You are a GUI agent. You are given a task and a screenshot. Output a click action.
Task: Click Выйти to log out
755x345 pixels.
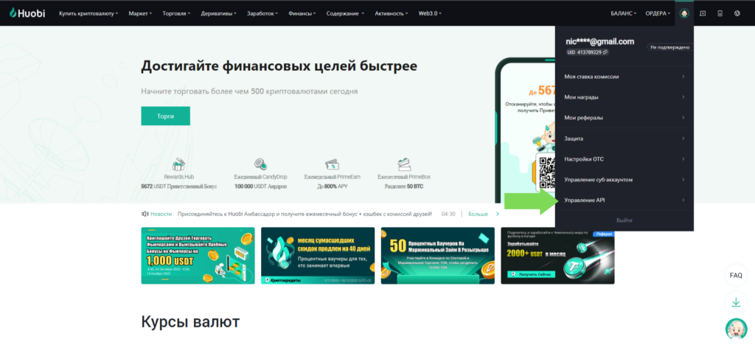click(624, 220)
